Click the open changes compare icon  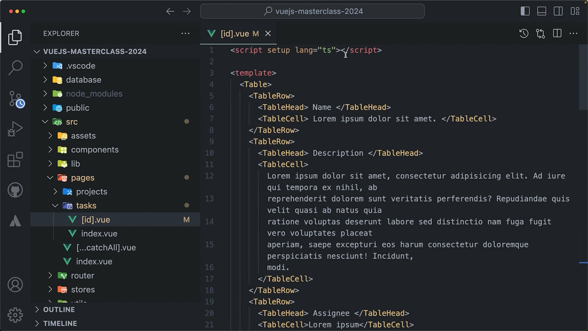540,33
